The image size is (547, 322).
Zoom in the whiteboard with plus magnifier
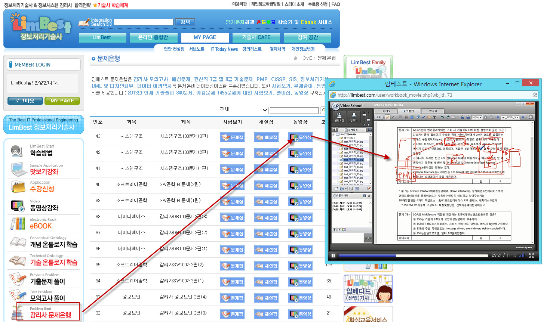(x=491, y=117)
